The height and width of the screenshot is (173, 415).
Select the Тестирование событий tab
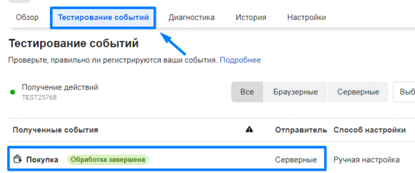pos(103,17)
